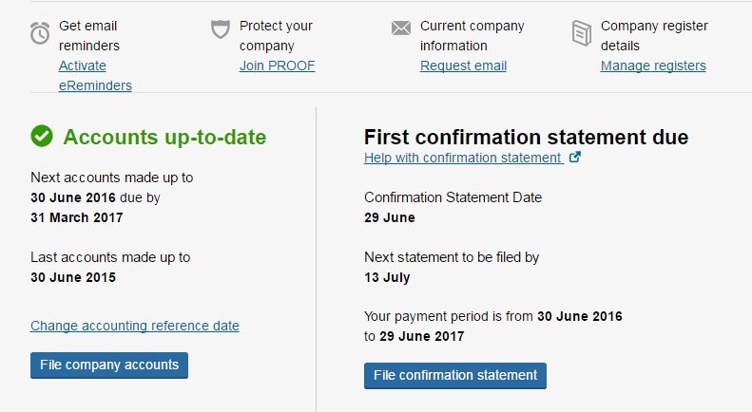Click the external link icon beside help link
The height and width of the screenshot is (412, 752).
[574, 158]
